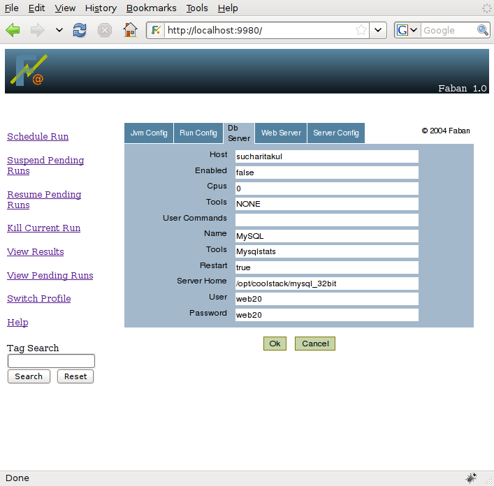This screenshot has width=494, height=486.
Task: Click the bug icon in status bar
Action: [472, 478]
